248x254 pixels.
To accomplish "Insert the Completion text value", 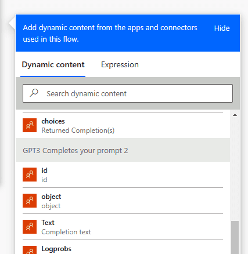I will 123,227.
